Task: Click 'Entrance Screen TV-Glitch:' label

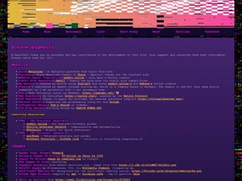Action: coord(39,156)
